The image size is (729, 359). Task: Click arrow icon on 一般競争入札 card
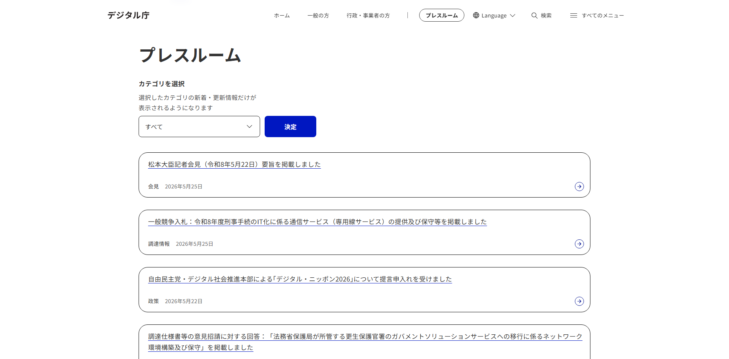[x=579, y=244]
